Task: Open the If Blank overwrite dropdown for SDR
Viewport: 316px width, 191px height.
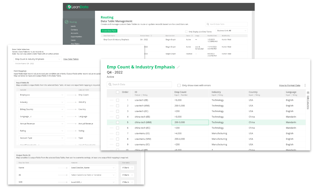Action: click(128, 182)
